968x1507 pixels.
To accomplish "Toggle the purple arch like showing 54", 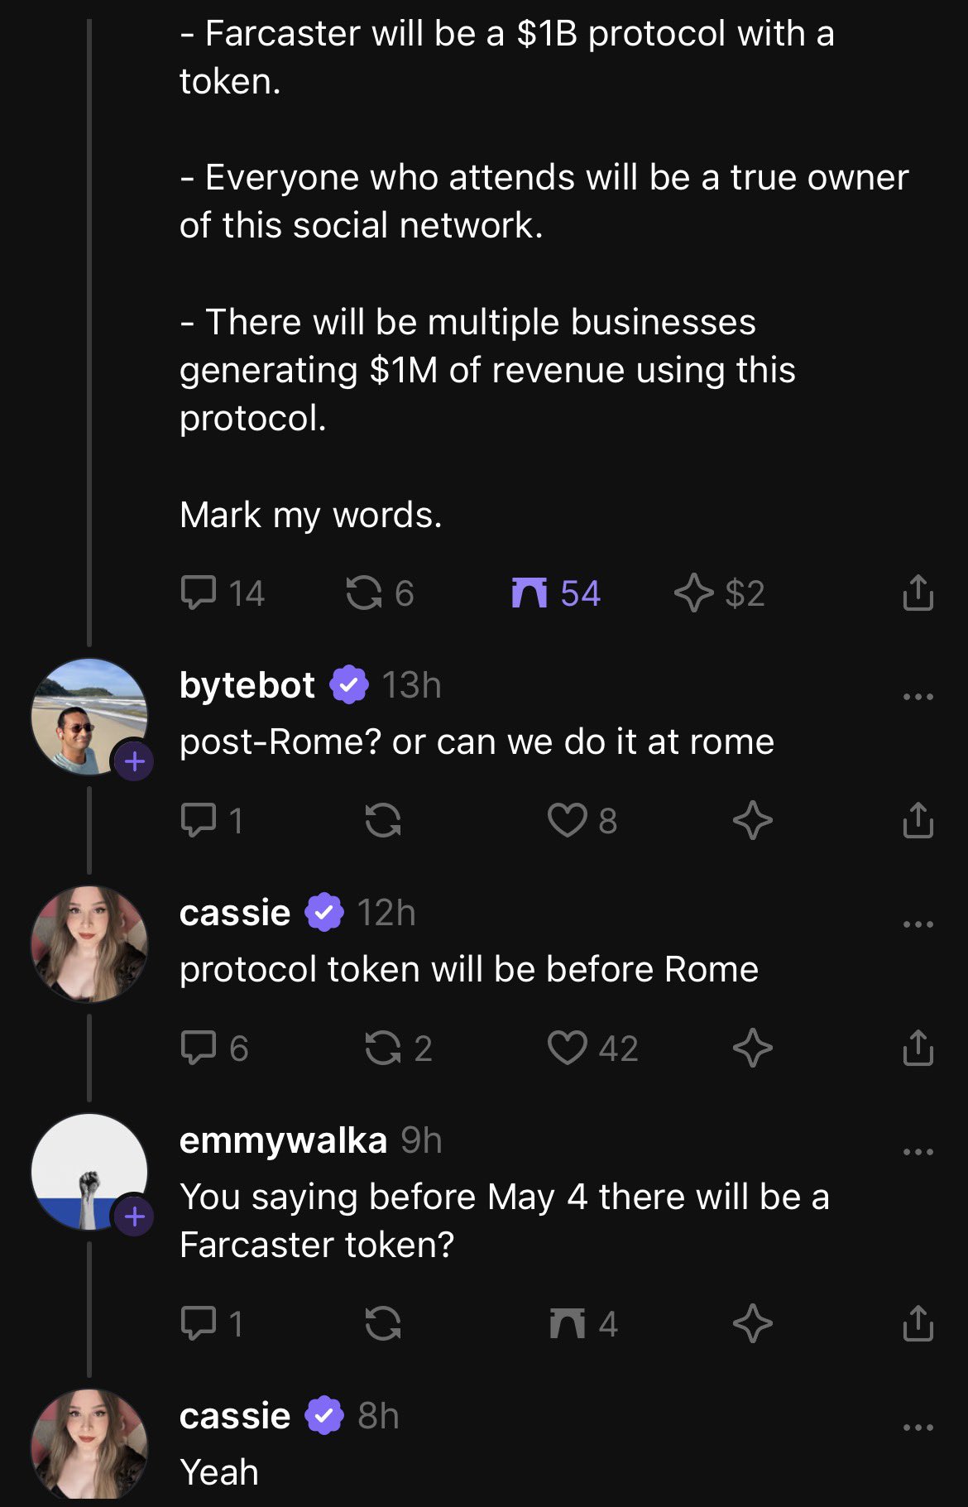I will click(530, 593).
